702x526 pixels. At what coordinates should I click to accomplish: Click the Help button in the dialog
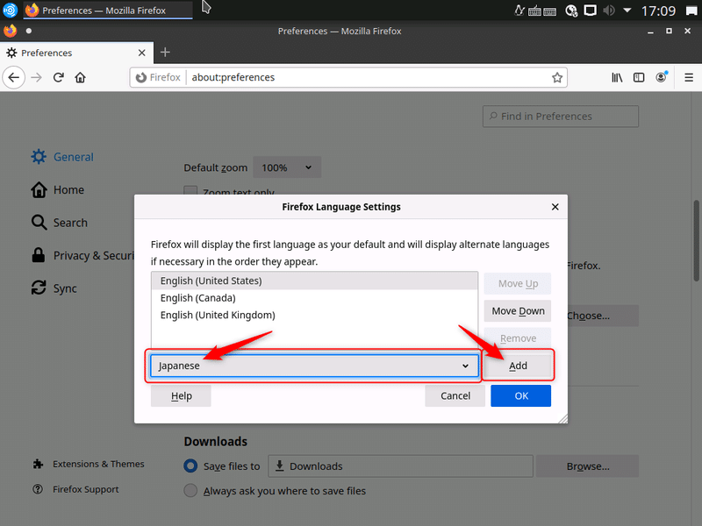coord(181,396)
